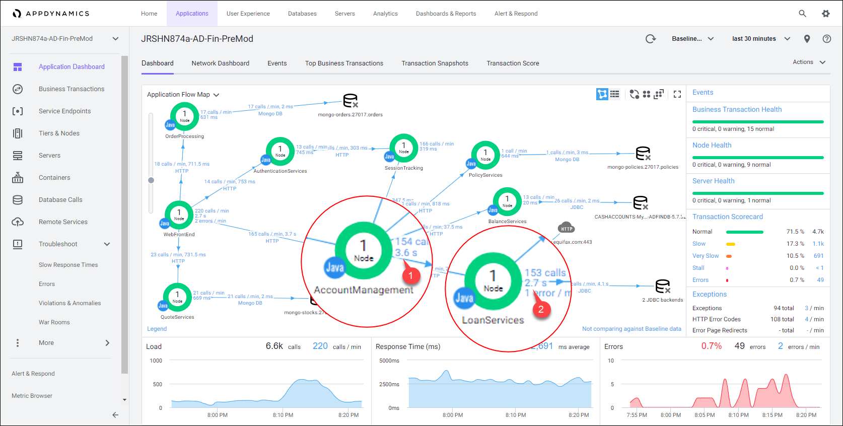843x426 pixels.
Task: Click the flow map zoom slider handle
Action: pos(151,180)
